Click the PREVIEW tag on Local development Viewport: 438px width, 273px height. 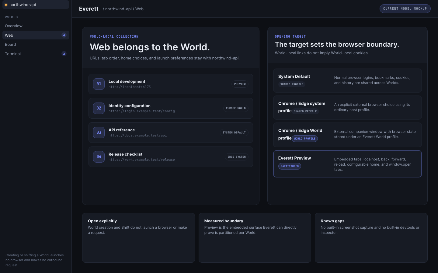pyautogui.click(x=240, y=84)
